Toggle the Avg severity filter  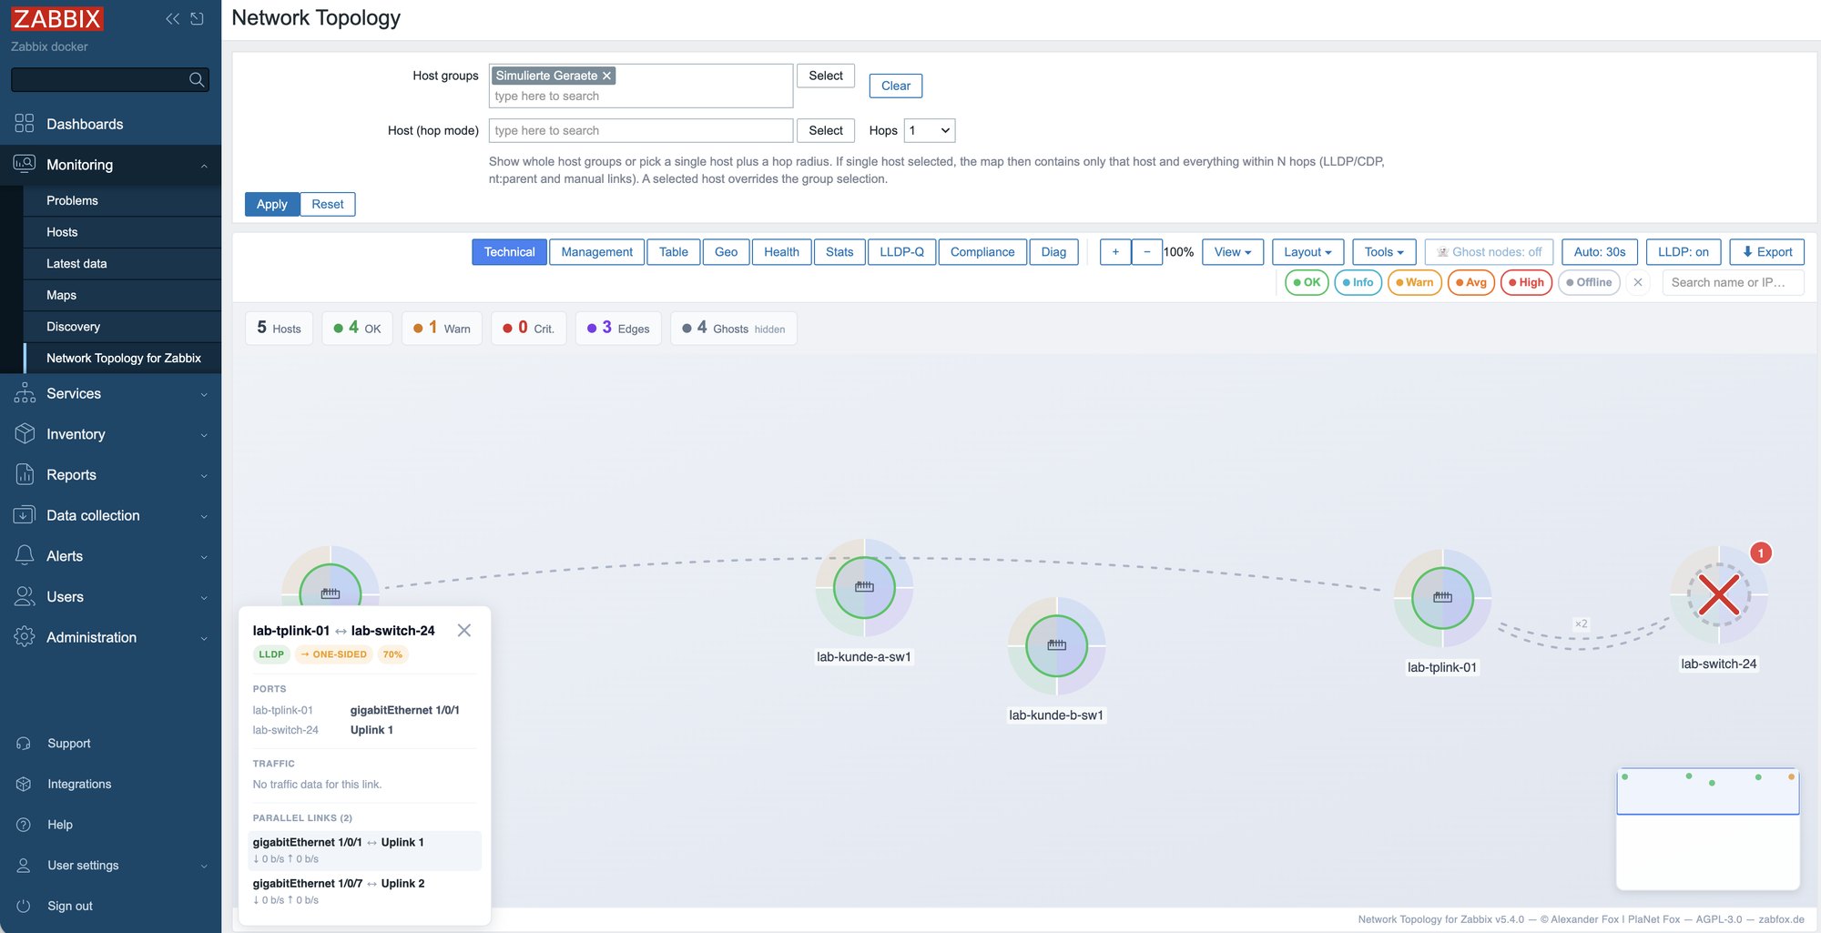(1471, 282)
